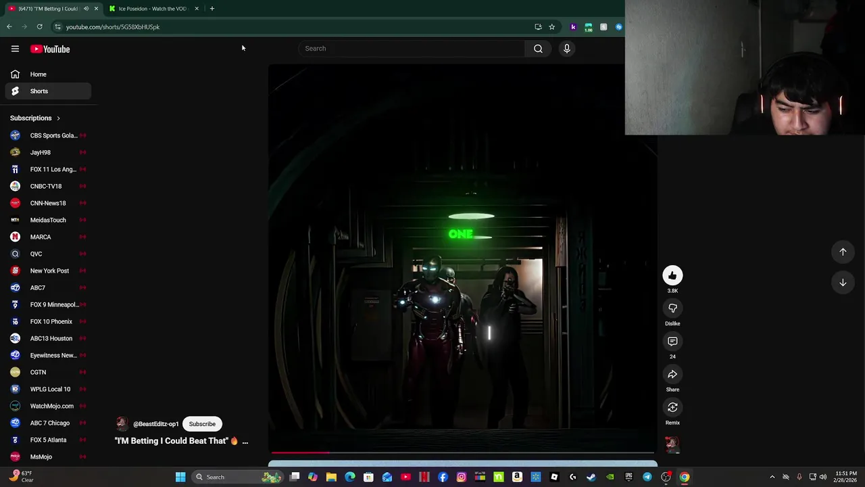Image resolution: width=865 pixels, height=487 pixels.
Task: Open the purple K browser extension
Action: coord(573,27)
